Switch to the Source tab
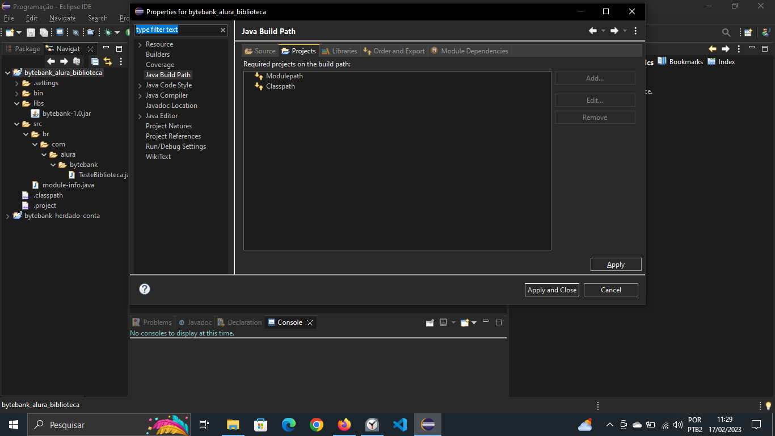 (x=260, y=51)
